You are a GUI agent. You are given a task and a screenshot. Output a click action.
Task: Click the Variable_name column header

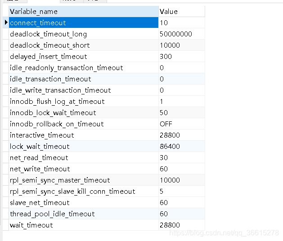84,12
